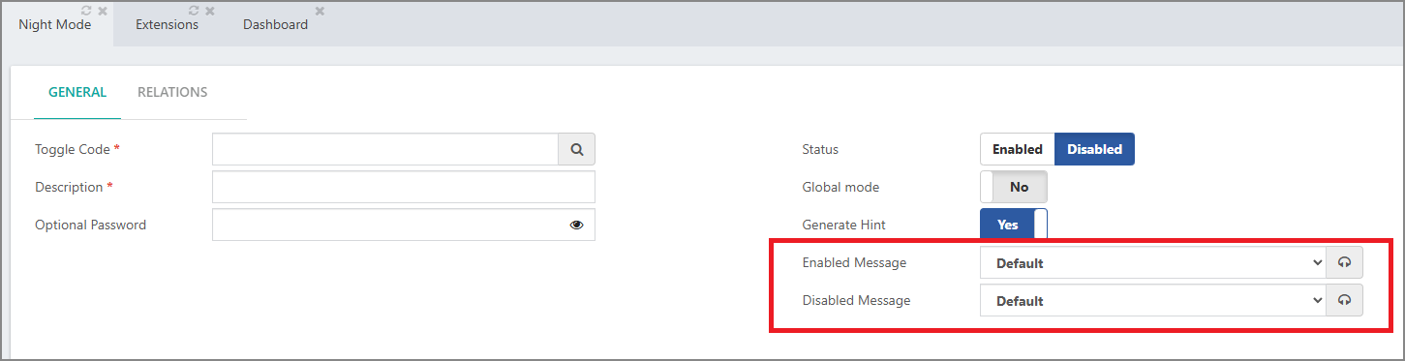Play the Disabled Message audio preview
1405x361 pixels.
[x=1344, y=300]
